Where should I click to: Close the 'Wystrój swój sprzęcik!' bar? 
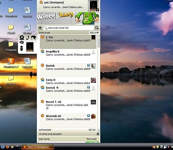tap(98, 134)
